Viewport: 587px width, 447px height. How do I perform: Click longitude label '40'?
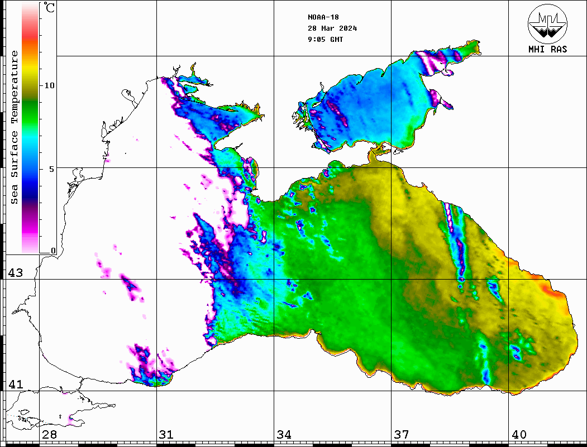pos(519,434)
